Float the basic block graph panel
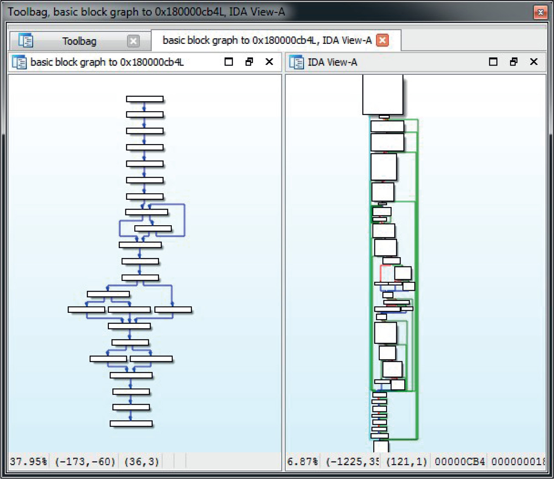 tap(249, 62)
